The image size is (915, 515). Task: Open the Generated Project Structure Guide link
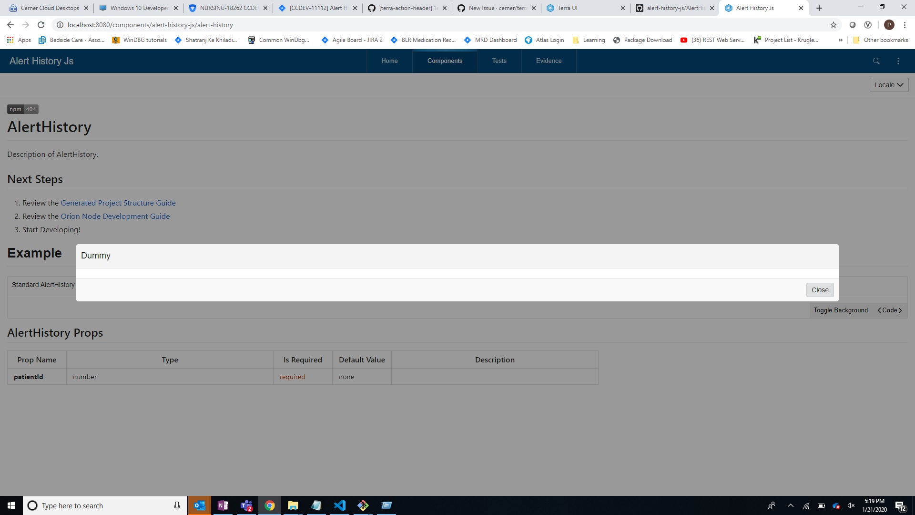click(118, 203)
